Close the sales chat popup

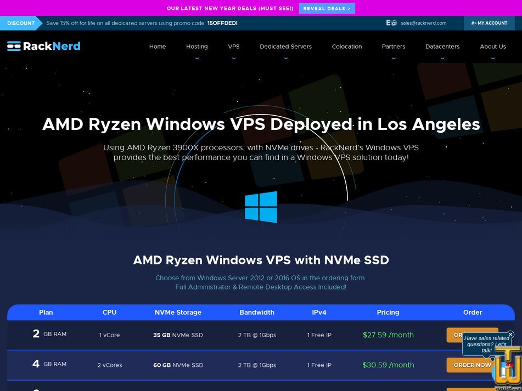510,334
